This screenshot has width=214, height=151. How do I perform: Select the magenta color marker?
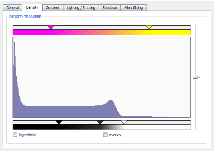tap(51, 27)
